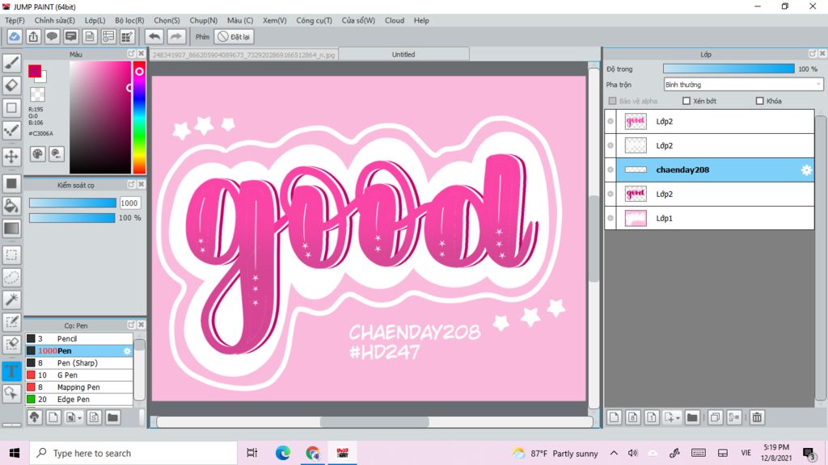Select the Mapping Pen brush
The width and height of the screenshot is (828, 465).
(x=79, y=387)
